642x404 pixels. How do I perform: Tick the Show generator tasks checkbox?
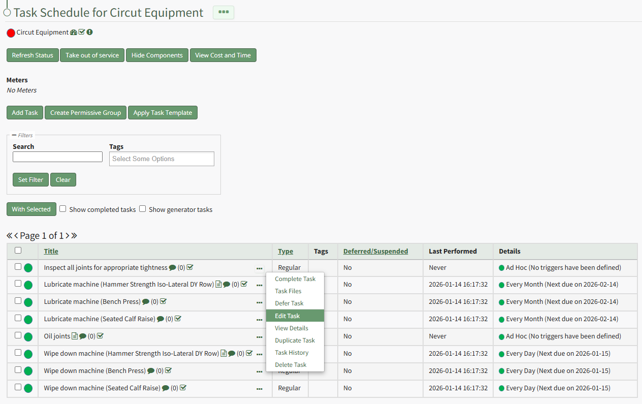coord(143,209)
